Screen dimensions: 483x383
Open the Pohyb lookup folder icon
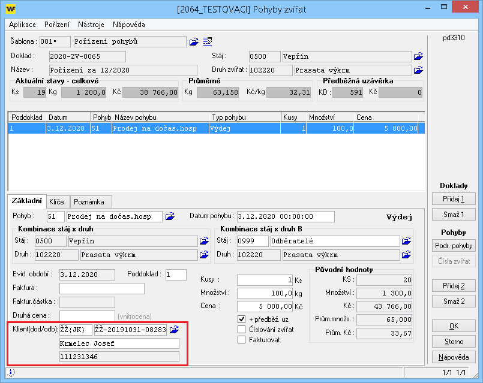click(x=170, y=216)
